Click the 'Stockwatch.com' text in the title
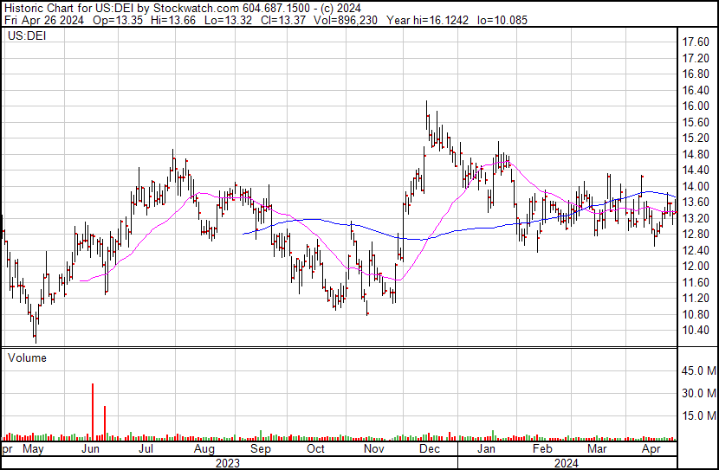719x470 pixels. (x=196, y=9)
